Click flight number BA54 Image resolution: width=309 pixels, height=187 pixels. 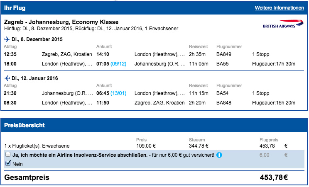pyautogui.click(x=223, y=93)
